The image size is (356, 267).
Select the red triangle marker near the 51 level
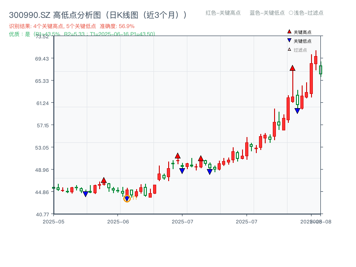coord(177,155)
